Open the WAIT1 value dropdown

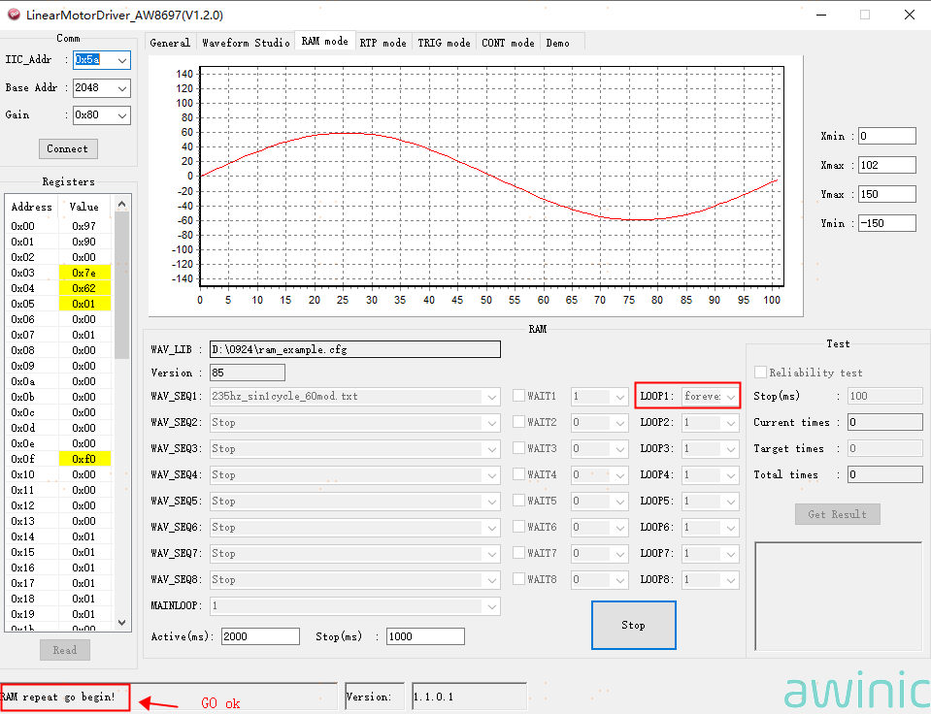tap(620, 397)
